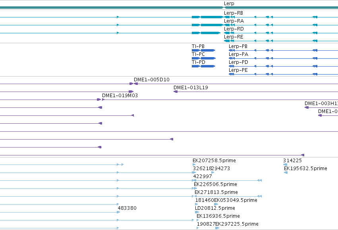This screenshot has width=338, height=230.
Task: Select the Lerp-PE protein label
Action: [238, 70]
